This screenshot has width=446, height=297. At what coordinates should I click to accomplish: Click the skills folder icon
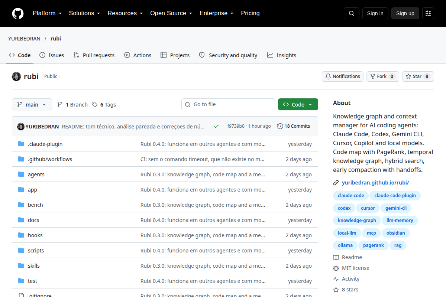pyautogui.click(x=21, y=265)
